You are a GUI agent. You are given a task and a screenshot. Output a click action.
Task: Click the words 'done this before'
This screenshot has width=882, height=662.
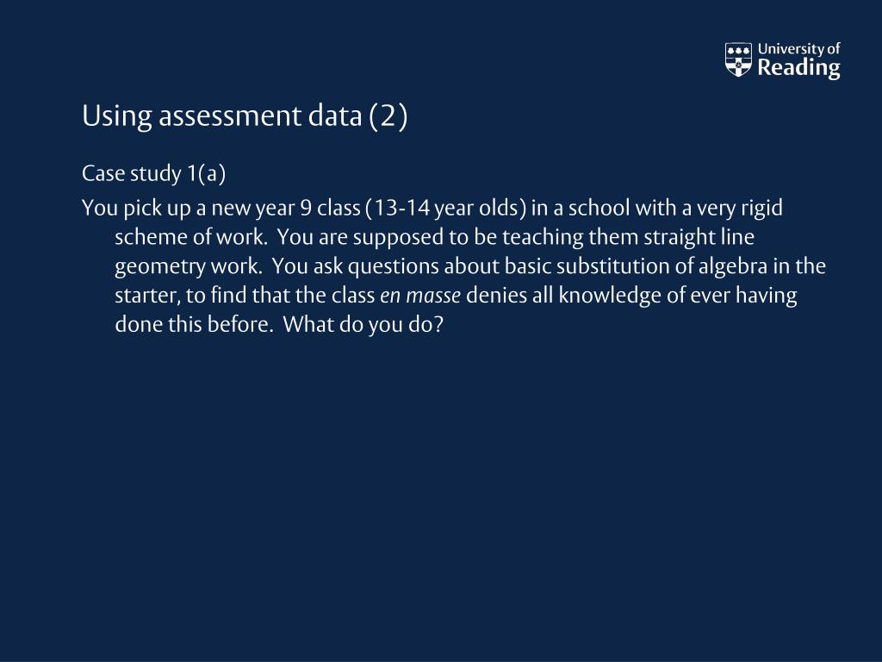click(x=192, y=324)
